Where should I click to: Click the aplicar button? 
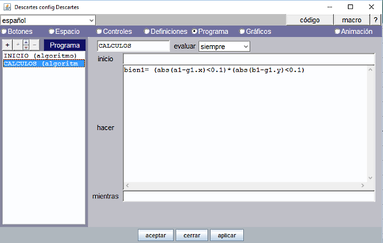tap(227, 235)
